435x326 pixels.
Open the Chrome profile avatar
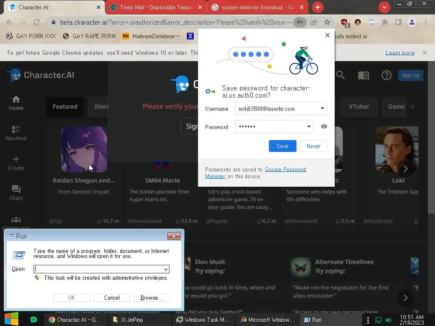(x=412, y=22)
